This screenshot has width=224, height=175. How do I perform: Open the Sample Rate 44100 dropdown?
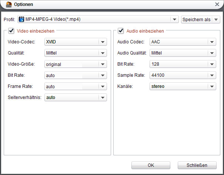183,75
